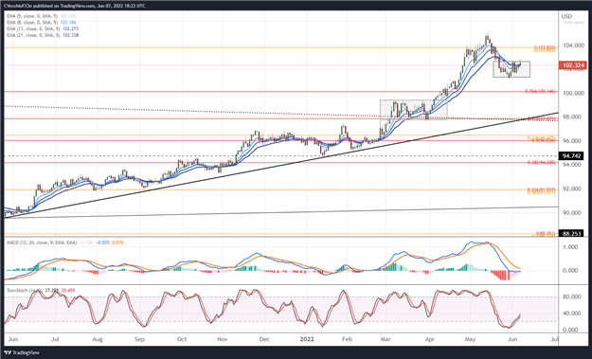Click the Mar label on the time axis

tap(386, 339)
